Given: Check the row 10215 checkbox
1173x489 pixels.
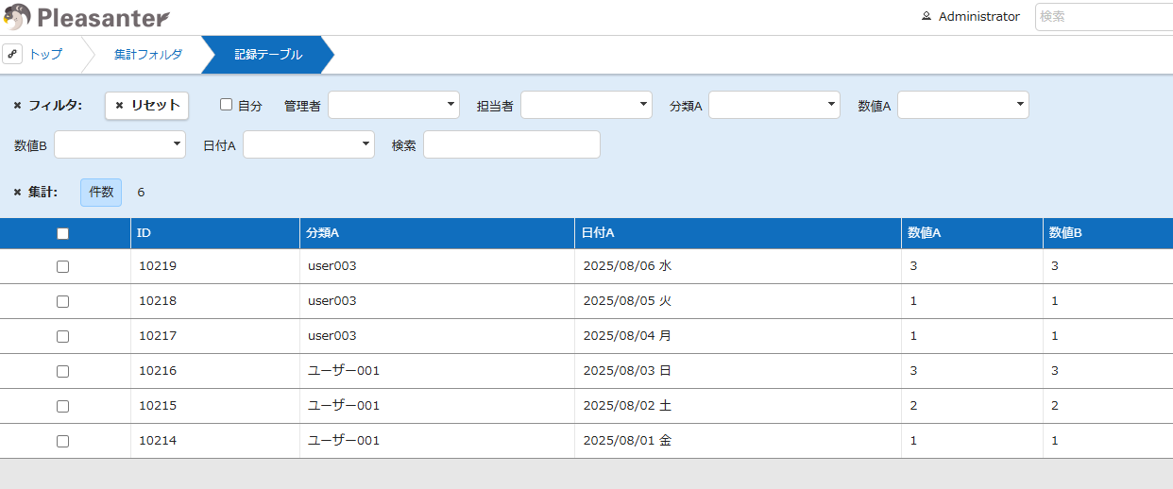Looking at the screenshot, I should click(x=63, y=406).
